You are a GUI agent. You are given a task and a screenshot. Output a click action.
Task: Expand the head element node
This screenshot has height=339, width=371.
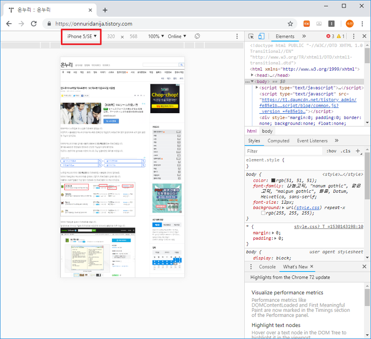[252, 75]
